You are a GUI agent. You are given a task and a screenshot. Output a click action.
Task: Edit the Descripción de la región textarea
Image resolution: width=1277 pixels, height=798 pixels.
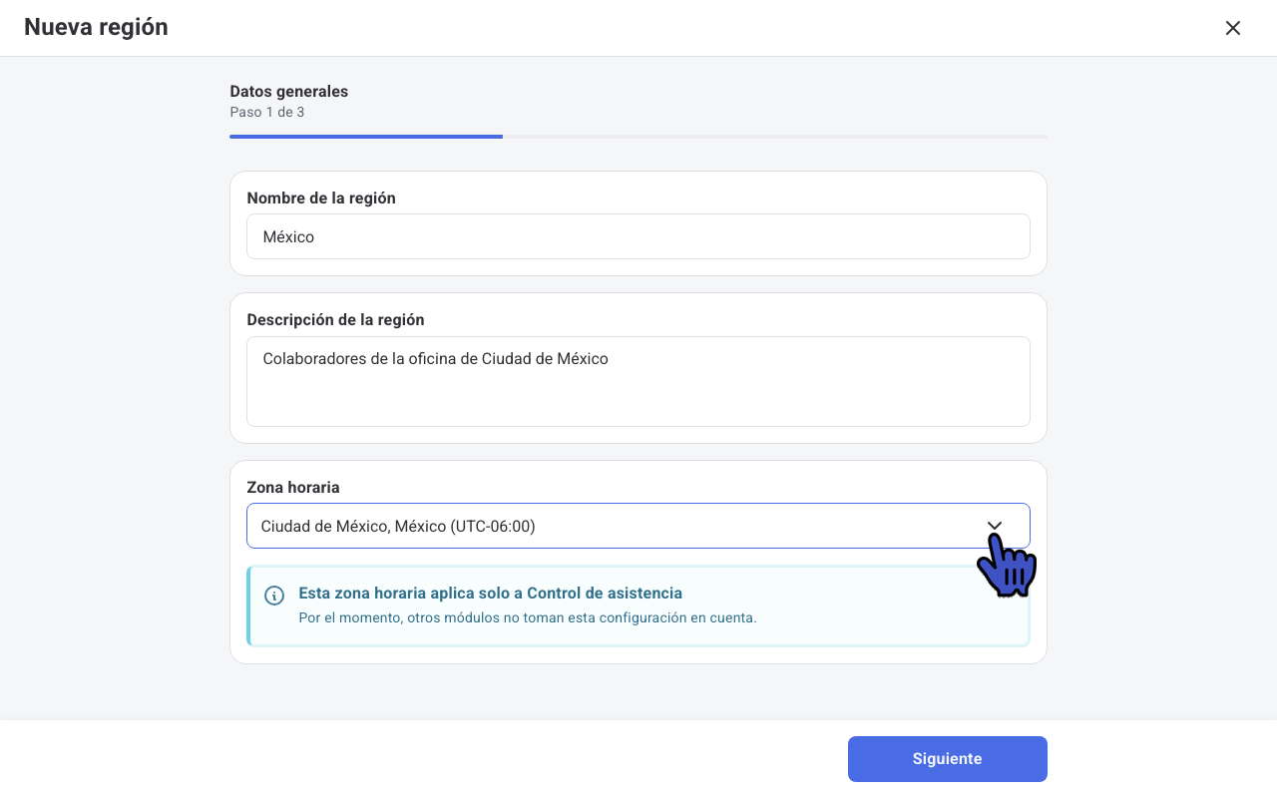638,381
